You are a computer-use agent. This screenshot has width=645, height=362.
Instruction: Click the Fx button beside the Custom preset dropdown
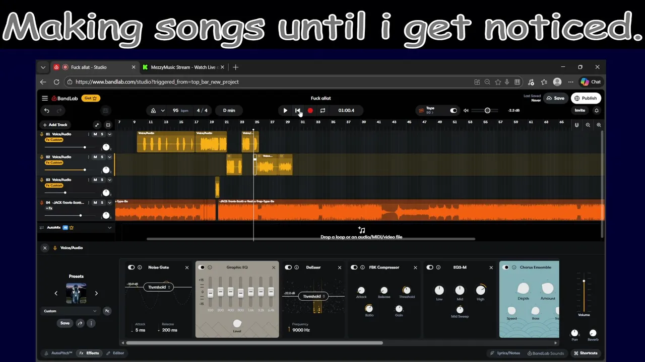click(x=107, y=311)
